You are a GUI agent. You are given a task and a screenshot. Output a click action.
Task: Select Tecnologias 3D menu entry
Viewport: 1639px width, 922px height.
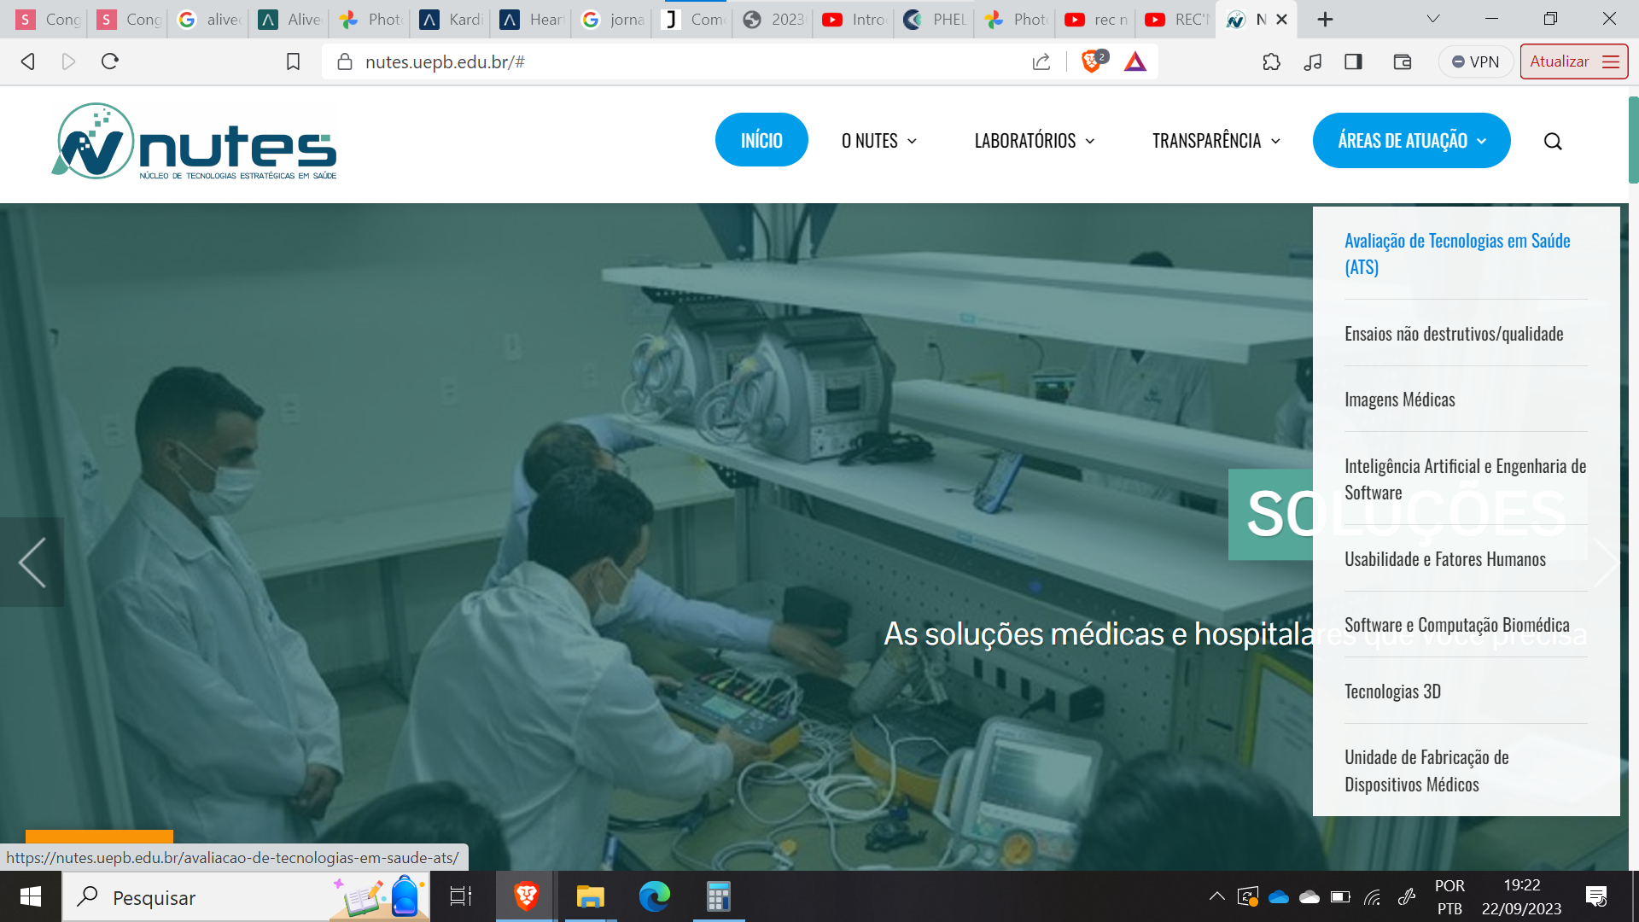point(1392,691)
